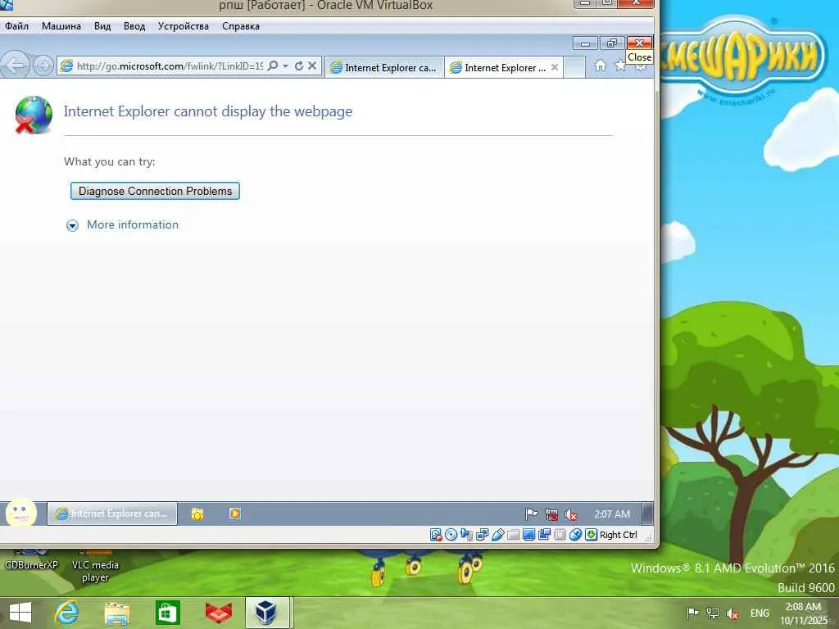Click VirtualBox audio indicator icon
This screenshot has height=629, width=839.
point(466,535)
